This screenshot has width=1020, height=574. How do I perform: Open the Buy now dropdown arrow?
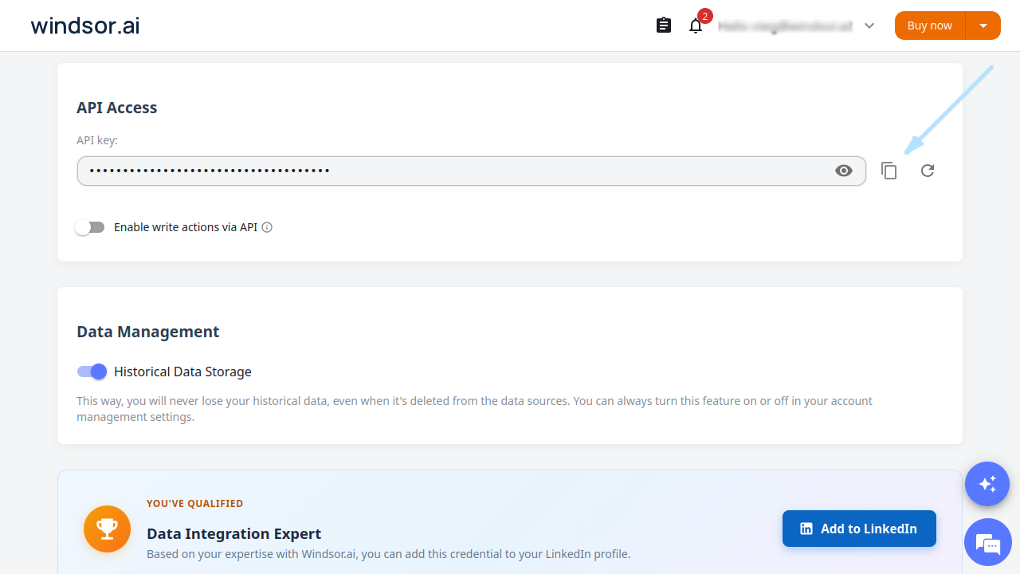pyautogui.click(x=983, y=26)
